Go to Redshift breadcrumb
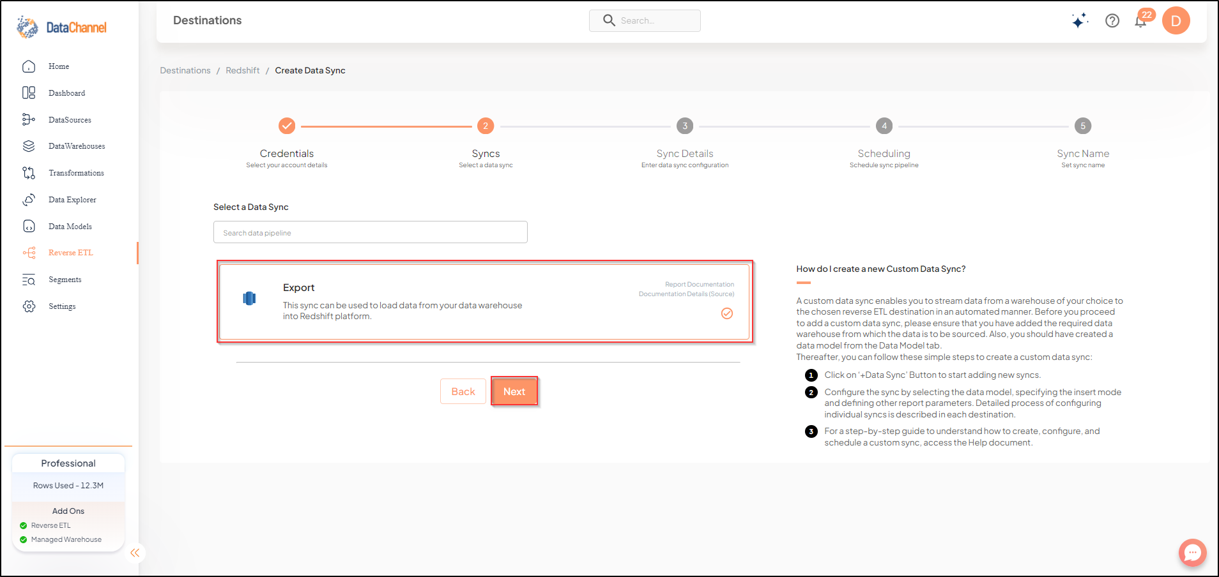The width and height of the screenshot is (1219, 577). (243, 70)
